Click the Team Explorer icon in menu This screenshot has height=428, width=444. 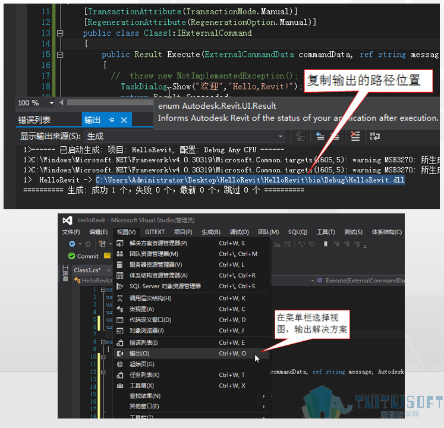click(x=120, y=254)
